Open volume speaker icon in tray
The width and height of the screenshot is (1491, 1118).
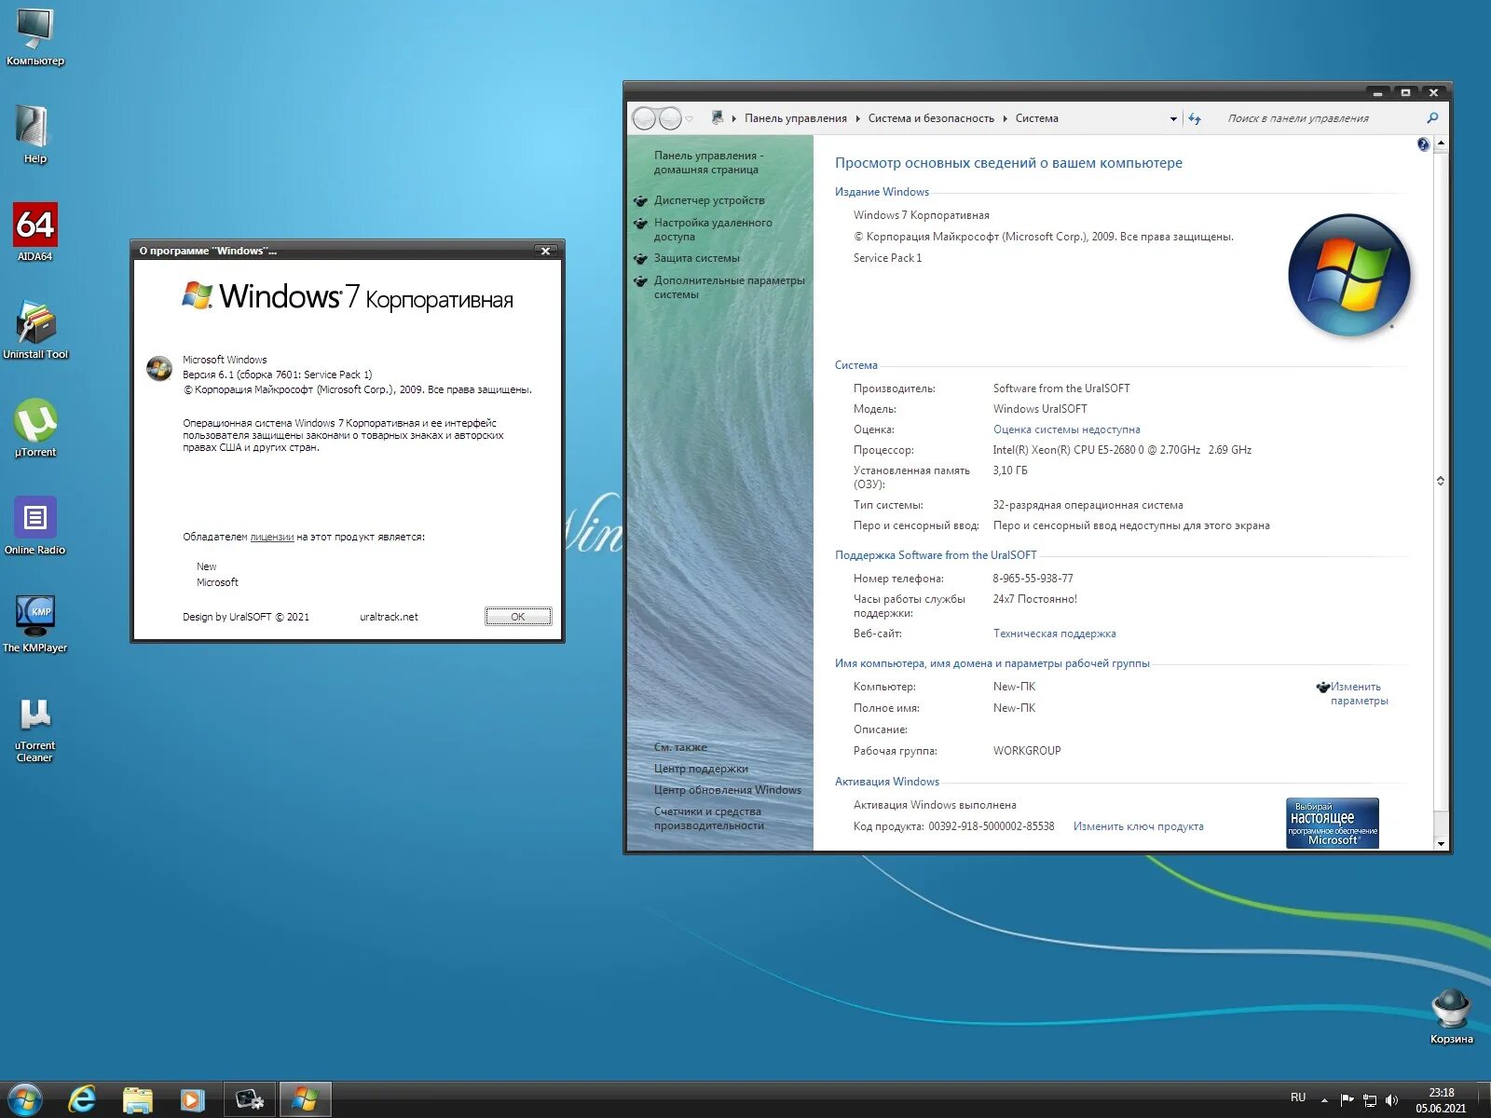(x=1392, y=1099)
